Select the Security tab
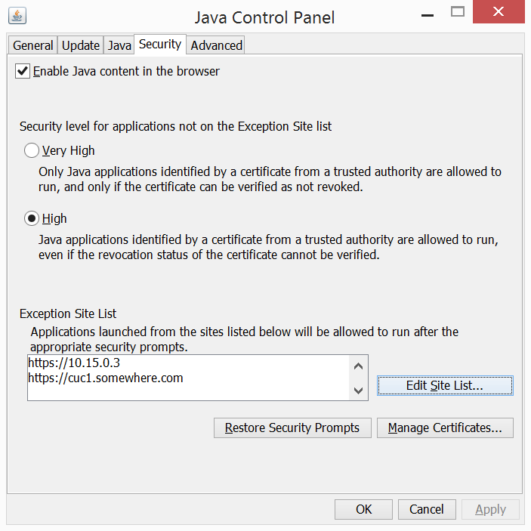 point(160,44)
